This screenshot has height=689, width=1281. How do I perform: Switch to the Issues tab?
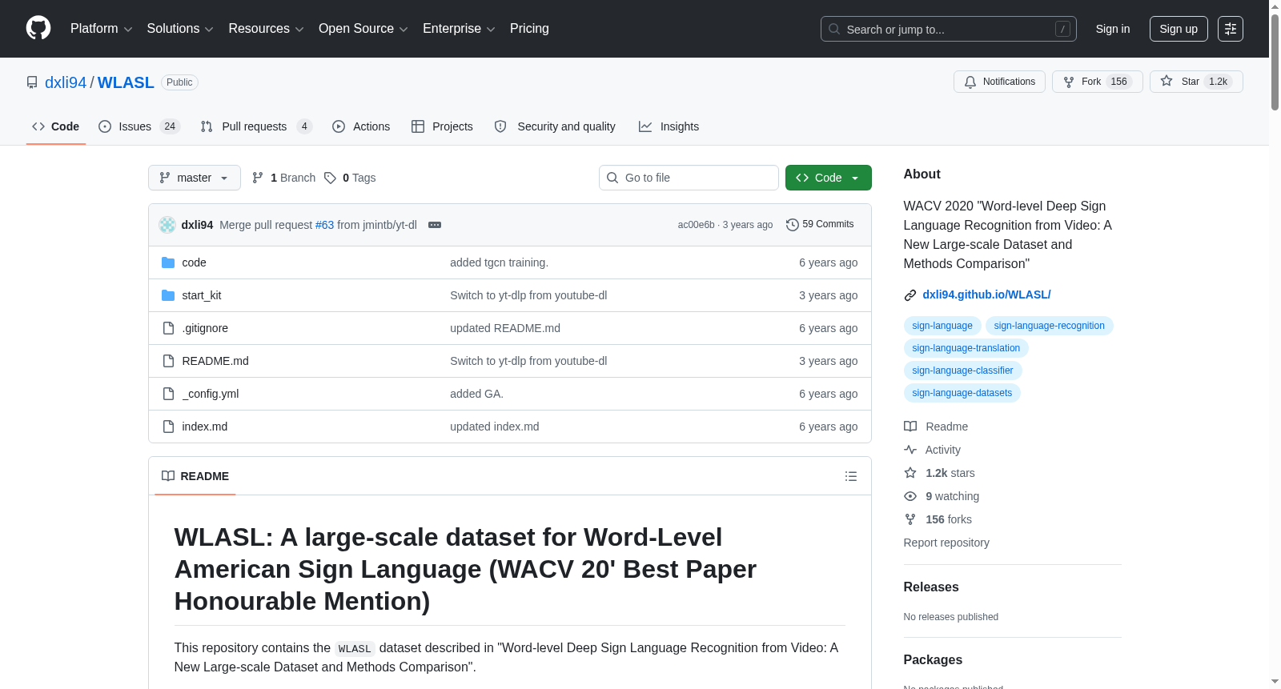pyautogui.click(x=139, y=126)
